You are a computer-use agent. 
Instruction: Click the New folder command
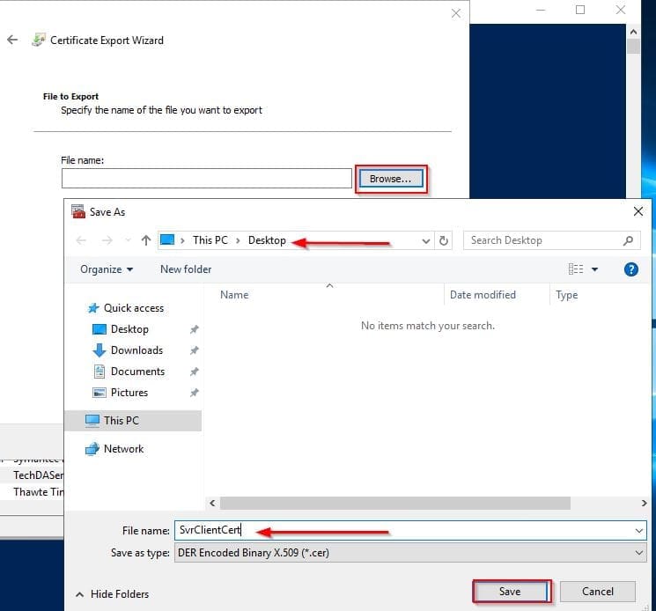coord(186,269)
